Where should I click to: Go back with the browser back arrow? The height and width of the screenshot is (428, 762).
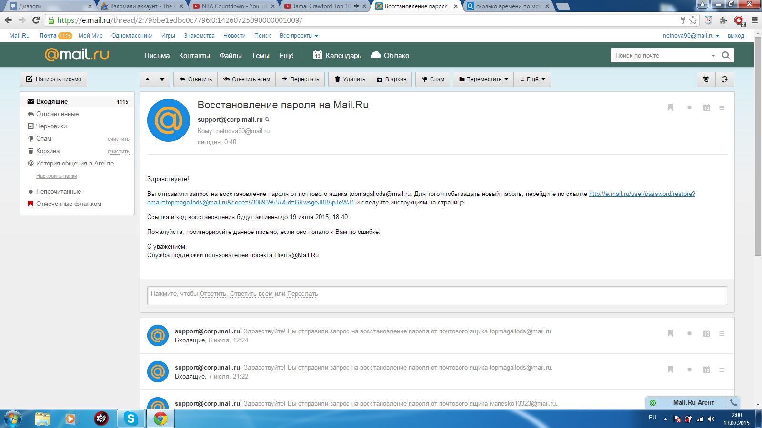pyautogui.click(x=8, y=20)
